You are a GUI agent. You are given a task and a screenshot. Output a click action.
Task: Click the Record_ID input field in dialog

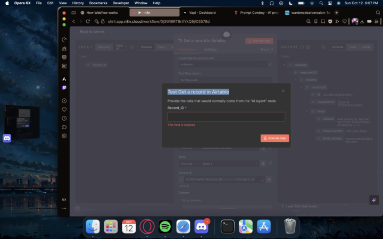pos(226,117)
